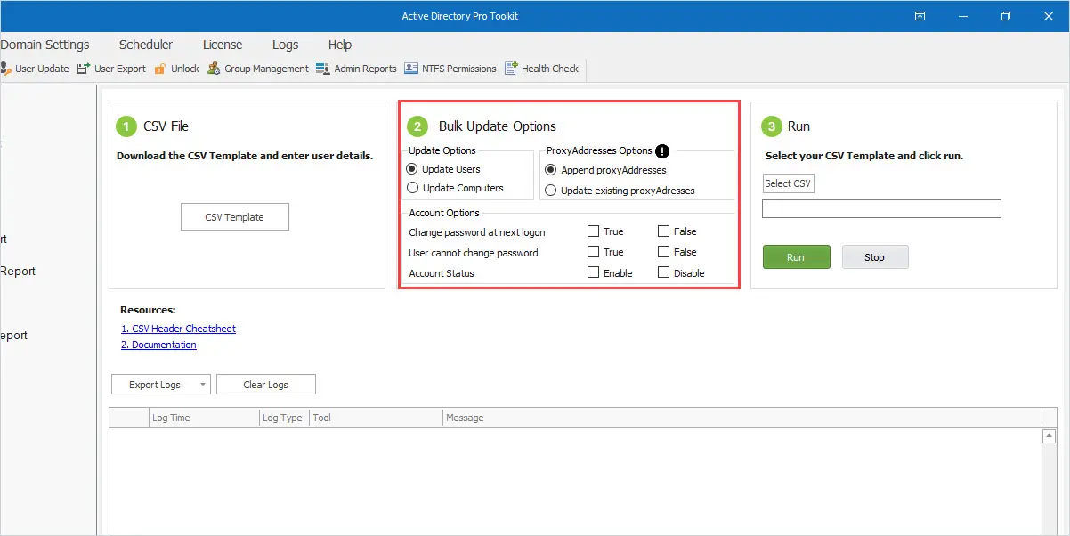Tick False for User cannot change password
Screen dimensions: 1070x536
tap(663, 252)
